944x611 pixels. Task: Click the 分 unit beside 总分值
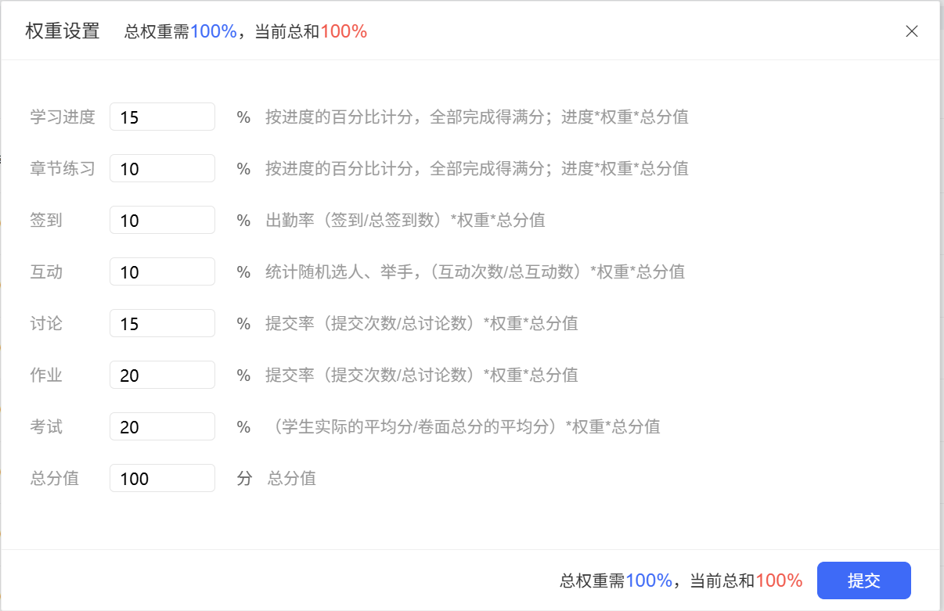coord(244,479)
